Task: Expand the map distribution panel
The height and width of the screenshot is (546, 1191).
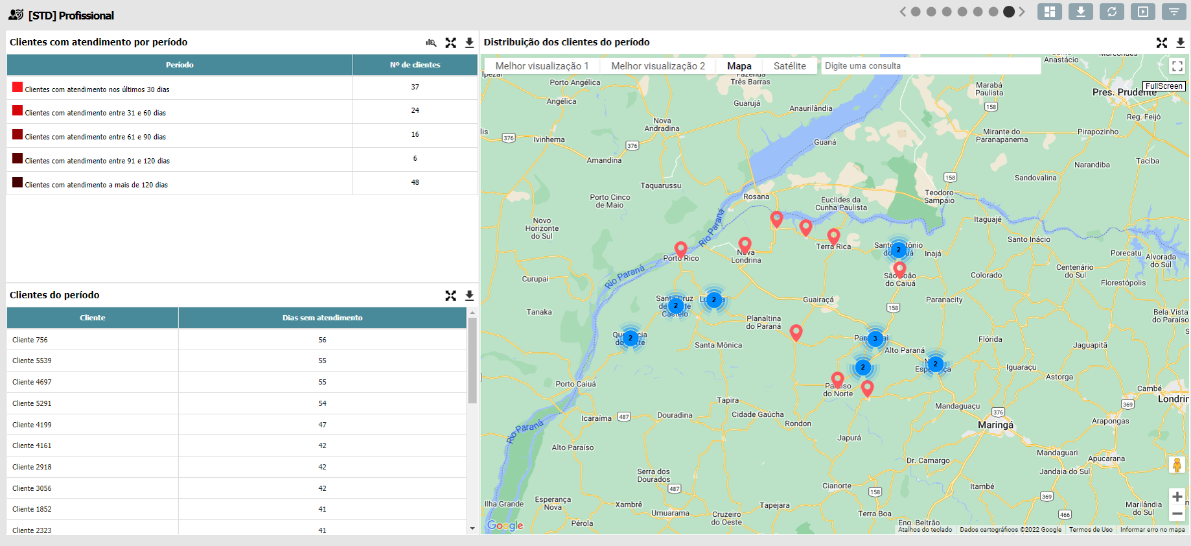Action: click(1161, 43)
